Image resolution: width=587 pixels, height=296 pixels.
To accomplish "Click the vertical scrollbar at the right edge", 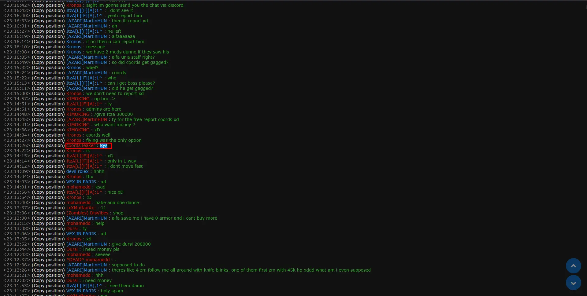I will [x=585, y=7].
